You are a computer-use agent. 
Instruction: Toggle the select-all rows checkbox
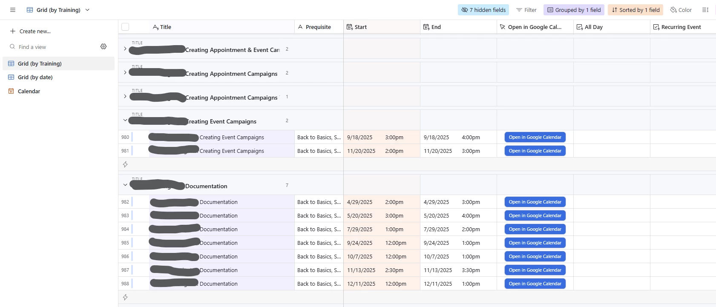click(125, 27)
